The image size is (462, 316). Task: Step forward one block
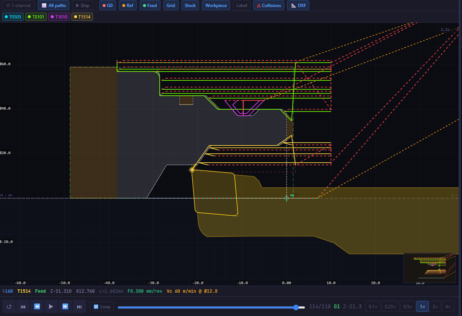coord(65,307)
